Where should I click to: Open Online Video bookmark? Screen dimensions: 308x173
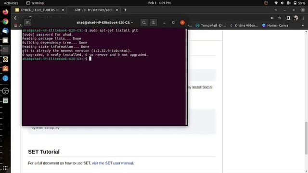coord(244,25)
